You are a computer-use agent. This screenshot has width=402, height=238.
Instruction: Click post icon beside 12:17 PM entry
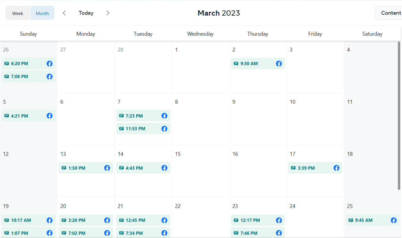[x=236, y=220]
